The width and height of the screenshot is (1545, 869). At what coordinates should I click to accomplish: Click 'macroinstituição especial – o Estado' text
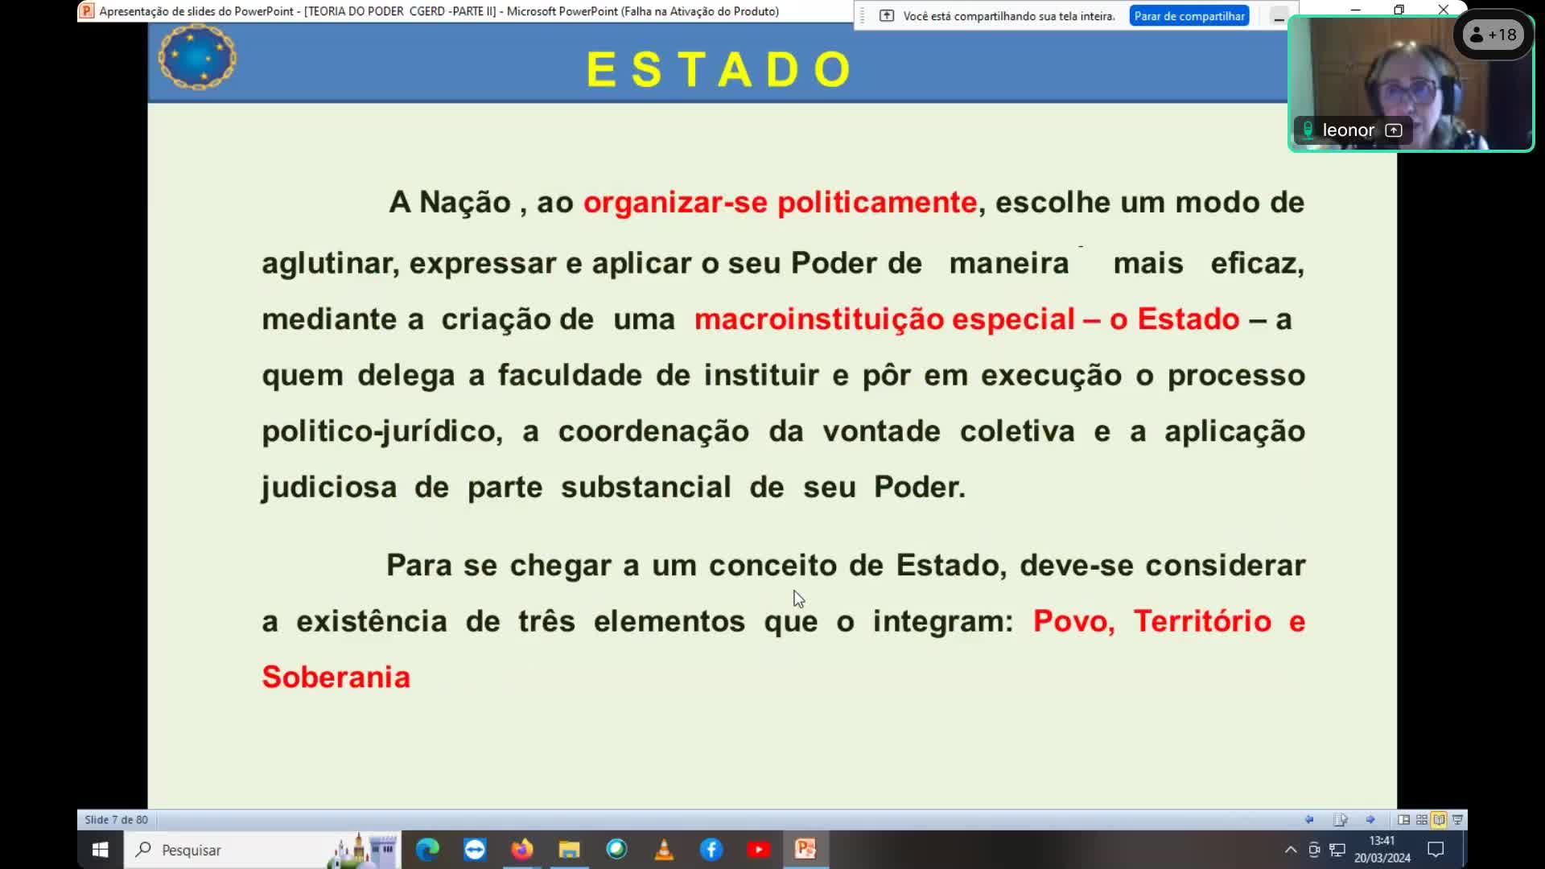966,319
